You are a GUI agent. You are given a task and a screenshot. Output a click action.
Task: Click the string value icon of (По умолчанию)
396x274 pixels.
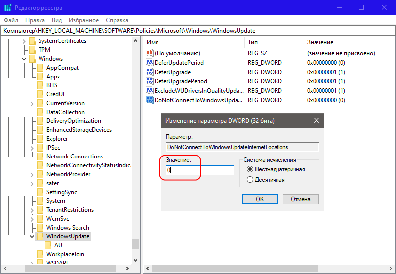point(150,53)
